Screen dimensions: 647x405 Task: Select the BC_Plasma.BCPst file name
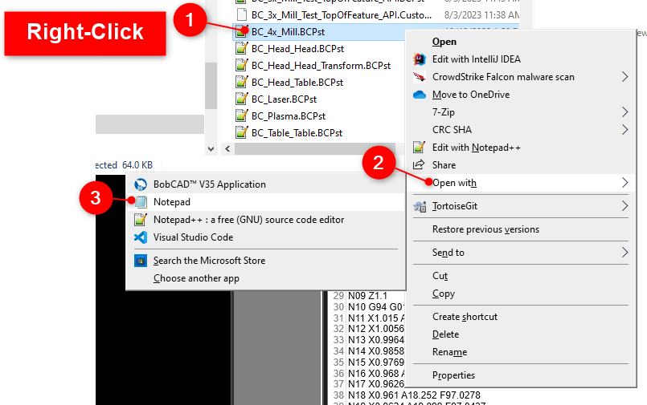[289, 116]
